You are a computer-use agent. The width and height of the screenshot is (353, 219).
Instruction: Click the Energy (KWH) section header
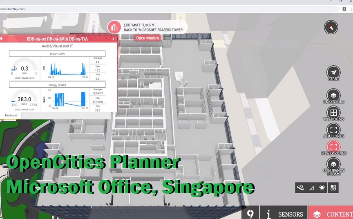[57, 85]
